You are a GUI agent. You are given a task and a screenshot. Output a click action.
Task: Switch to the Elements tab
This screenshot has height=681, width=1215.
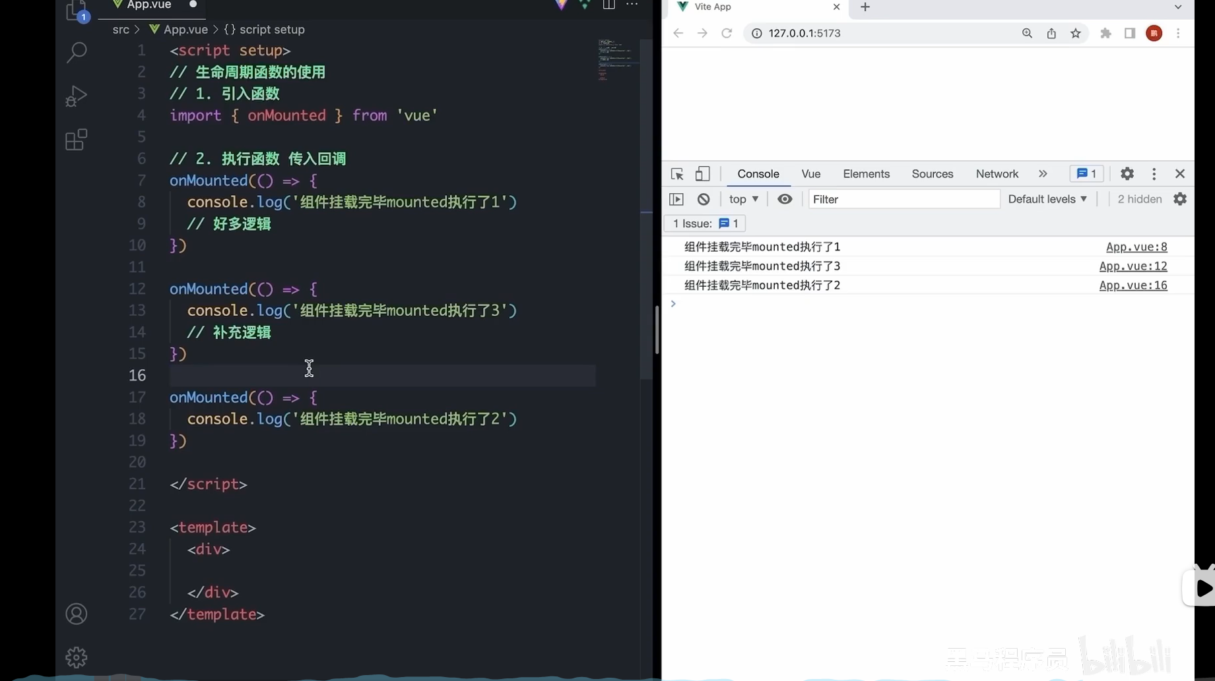[x=867, y=174]
